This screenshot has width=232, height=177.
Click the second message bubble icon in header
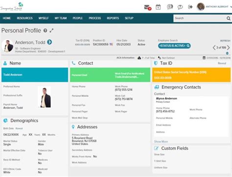pos(170,7)
